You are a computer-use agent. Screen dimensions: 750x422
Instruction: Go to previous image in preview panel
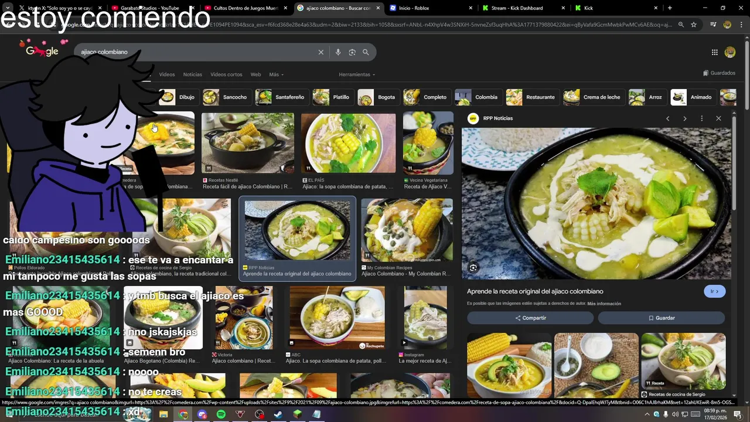point(667,118)
